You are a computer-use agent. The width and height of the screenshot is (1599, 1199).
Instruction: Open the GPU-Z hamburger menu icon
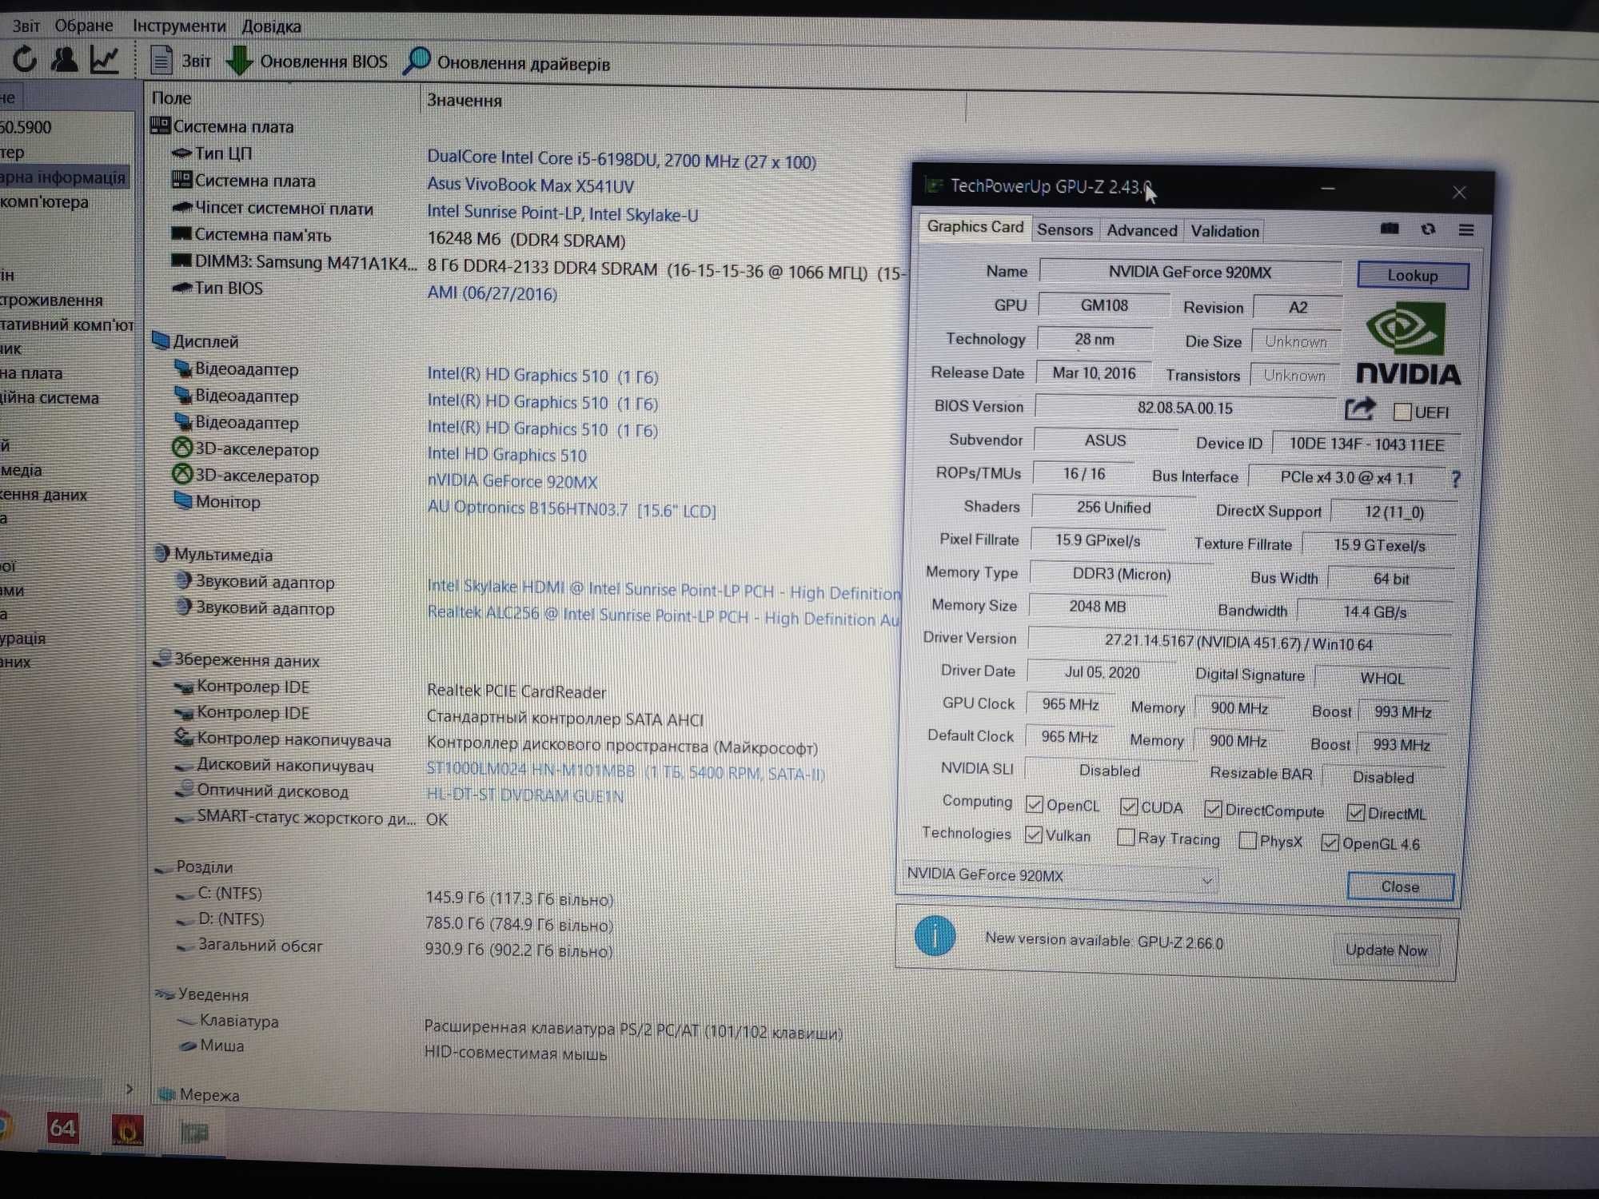pos(1466,230)
